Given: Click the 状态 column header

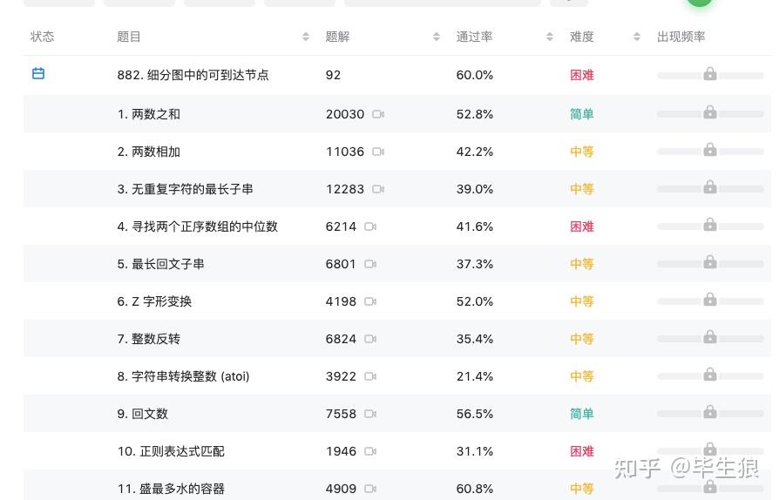Looking at the screenshot, I should [42, 37].
